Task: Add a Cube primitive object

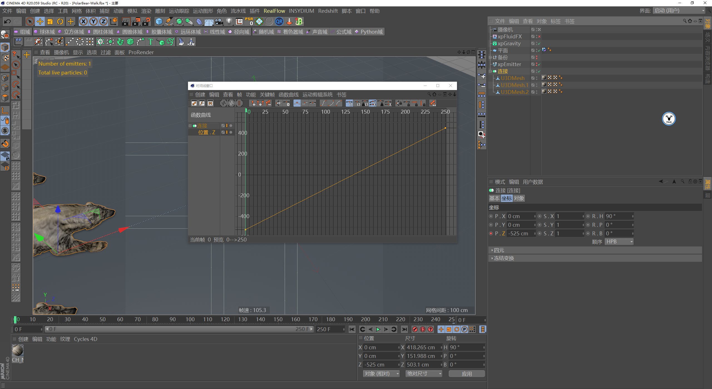Action: [159, 21]
